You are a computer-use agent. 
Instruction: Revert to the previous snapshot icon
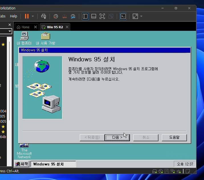(x=64, y=16)
